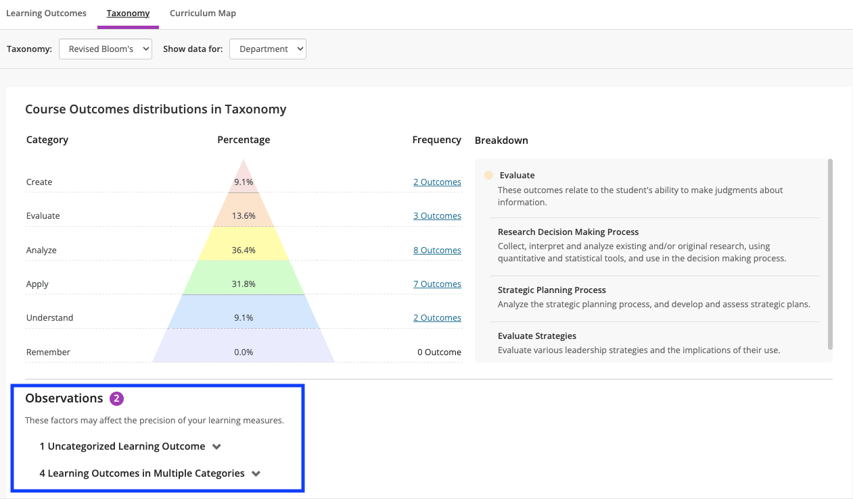Open the 2 Outcomes link for Create
Image resolution: width=853 pixels, height=499 pixels.
click(x=437, y=182)
